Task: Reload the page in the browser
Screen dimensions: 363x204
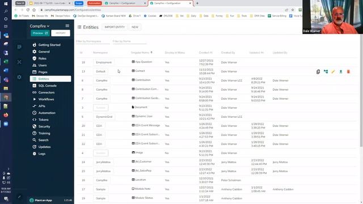Action: click(x=28, y=10)
